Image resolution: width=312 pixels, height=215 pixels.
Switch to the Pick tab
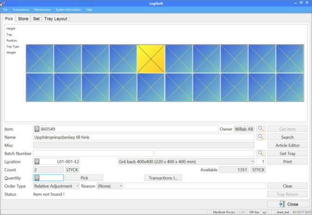9,19
